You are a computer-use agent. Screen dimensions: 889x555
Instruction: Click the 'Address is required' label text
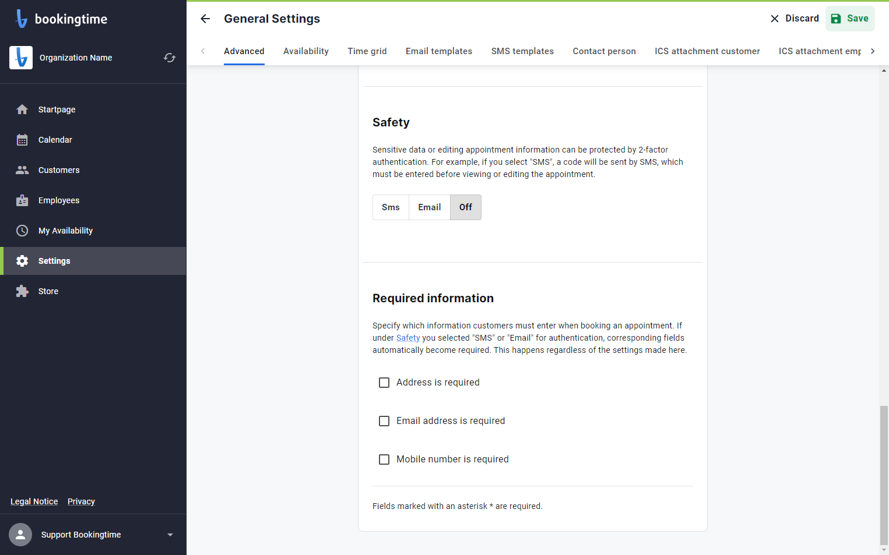(438, 383)
